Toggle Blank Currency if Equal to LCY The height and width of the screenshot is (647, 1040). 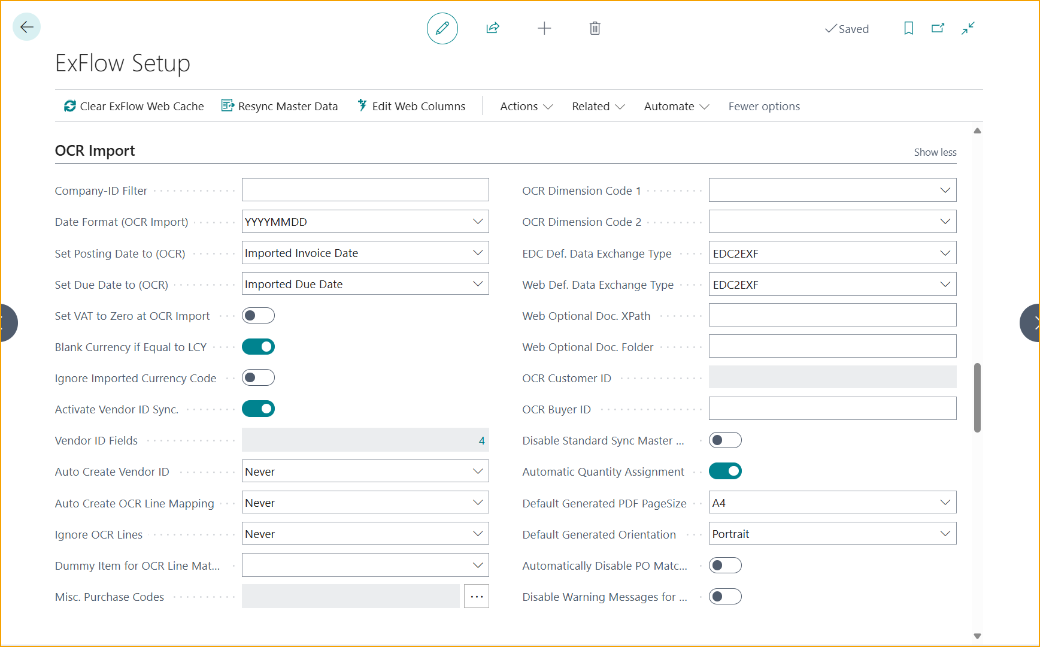pyautogui.click(x=258, y=347)
